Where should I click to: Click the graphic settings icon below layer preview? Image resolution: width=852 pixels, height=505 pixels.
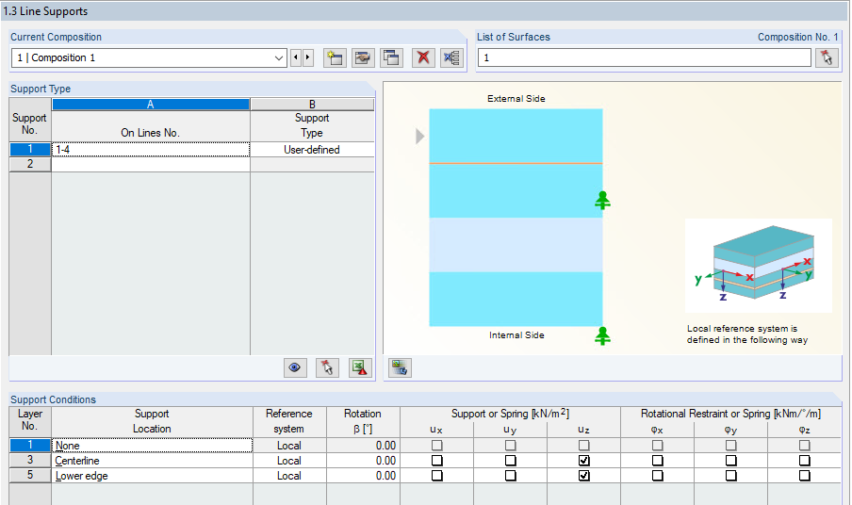pos(400,368)
